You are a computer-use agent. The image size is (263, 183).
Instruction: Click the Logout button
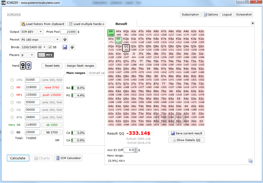coord(227,15)
